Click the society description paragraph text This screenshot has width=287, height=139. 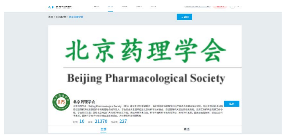148,111
